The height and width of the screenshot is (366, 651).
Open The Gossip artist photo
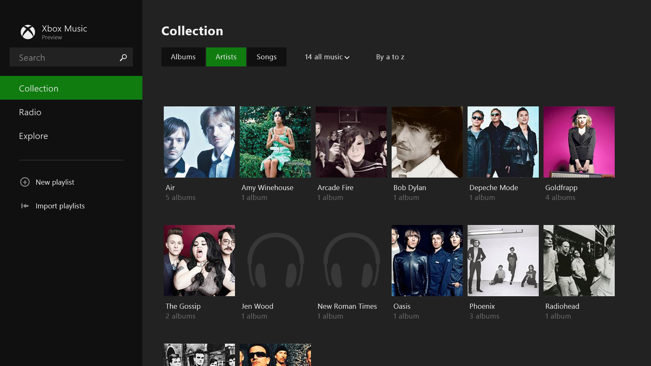pyautogui.click(x=199, y=261)
